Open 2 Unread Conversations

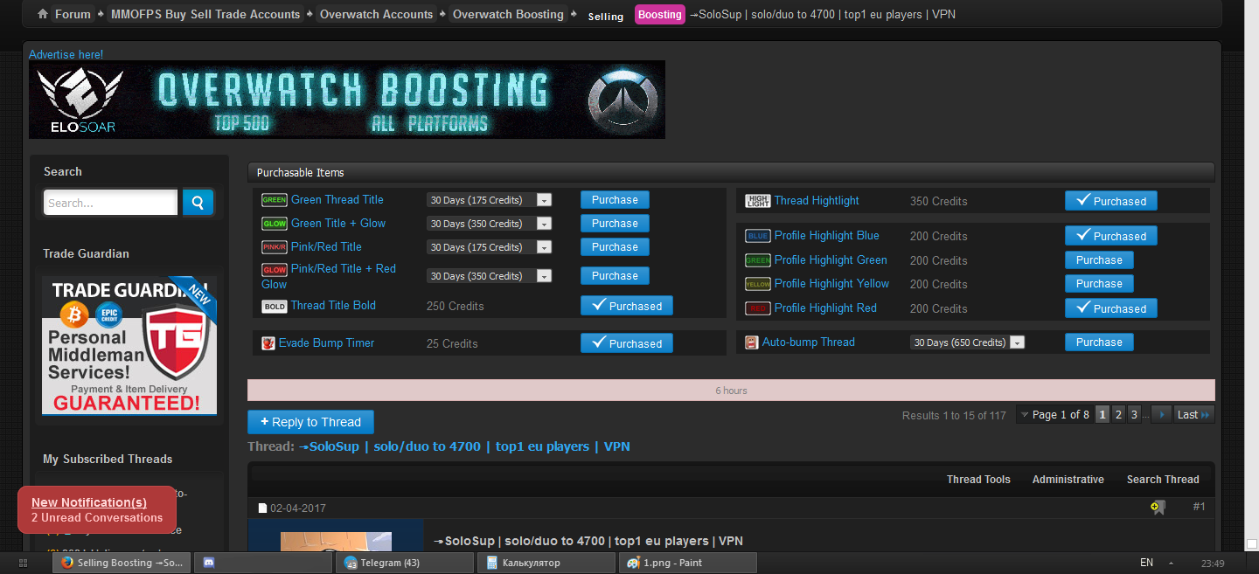tap(97, 517)
